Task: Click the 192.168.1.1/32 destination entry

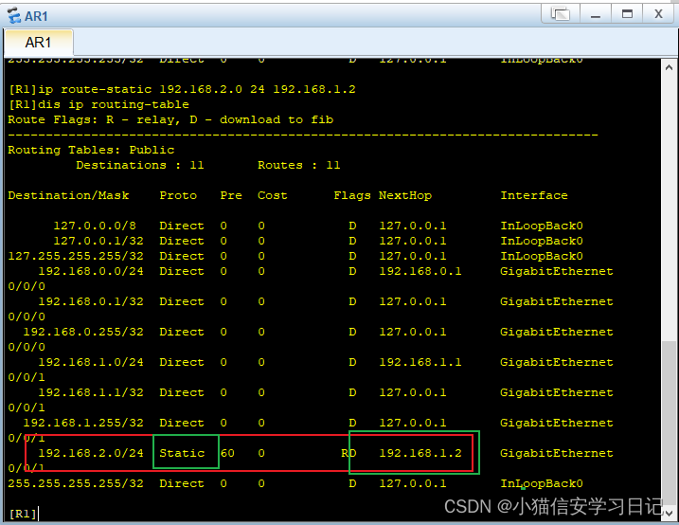Action: 91,392
